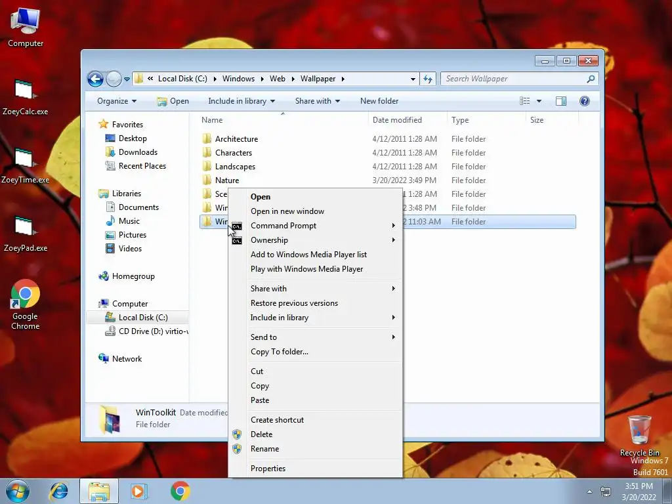Select Rename in the context menu
This screenshot has width=672, height=504.
(x=316, y=449)
